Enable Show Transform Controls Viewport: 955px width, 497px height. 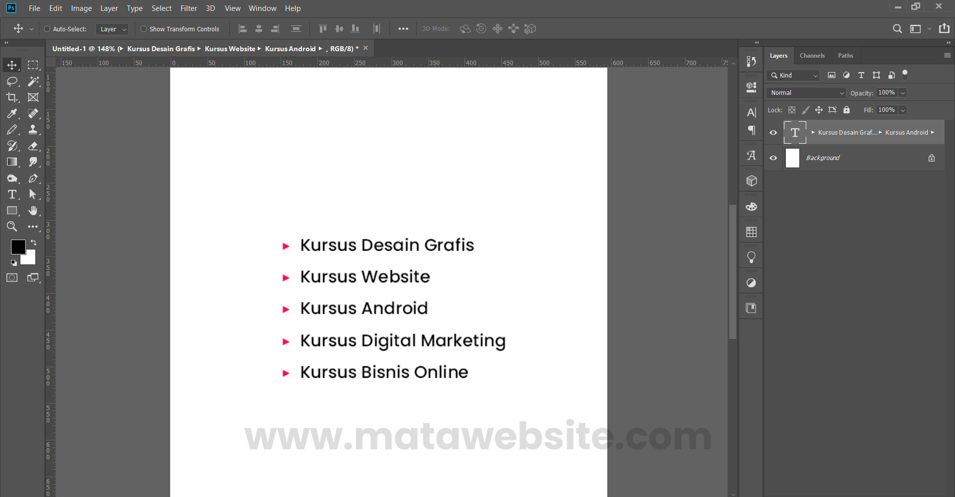144,29
